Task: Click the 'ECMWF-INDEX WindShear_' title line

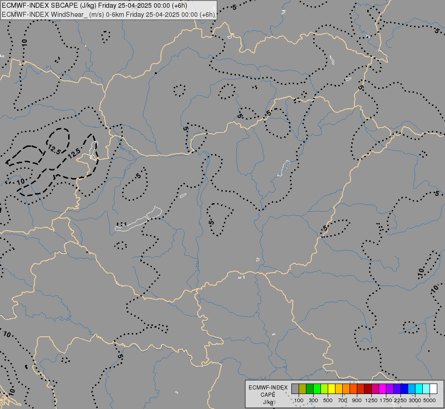Action: coord(109,15)
